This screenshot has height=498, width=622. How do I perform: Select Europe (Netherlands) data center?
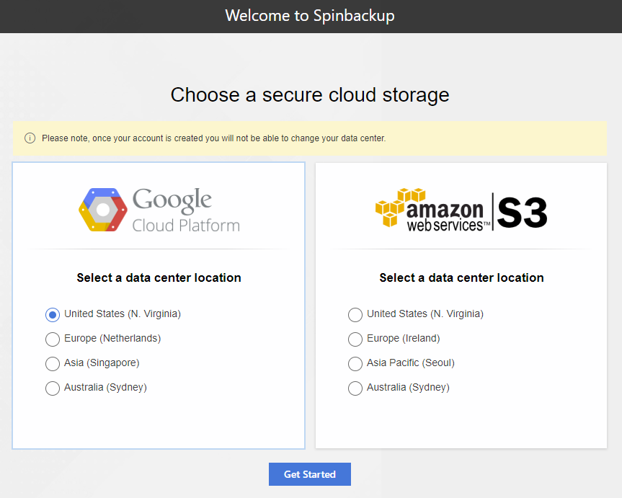click(53, 339)
